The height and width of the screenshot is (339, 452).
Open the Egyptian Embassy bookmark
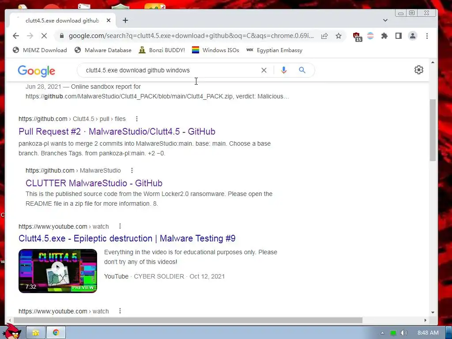click(275, 50)
